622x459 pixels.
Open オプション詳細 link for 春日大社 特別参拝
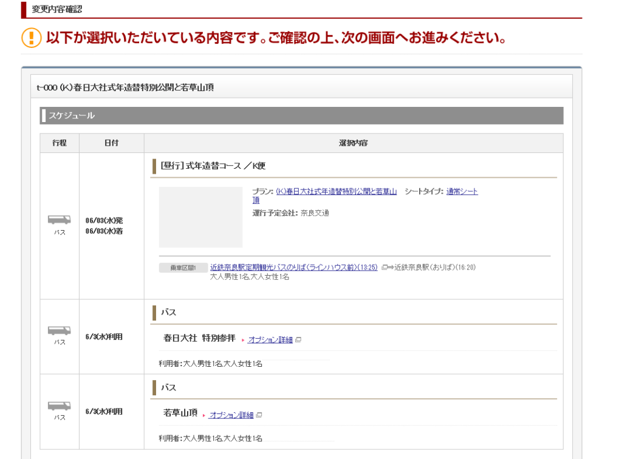[x=270, y=339]
